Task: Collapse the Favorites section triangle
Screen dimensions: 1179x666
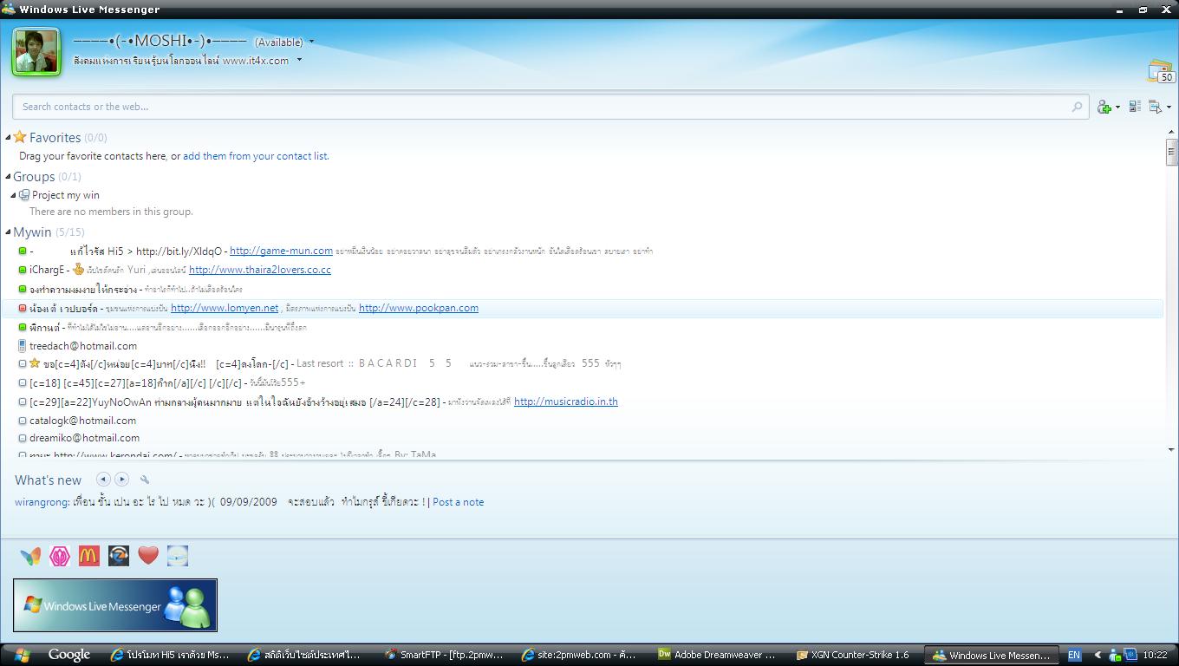Action: pos(8,137)
